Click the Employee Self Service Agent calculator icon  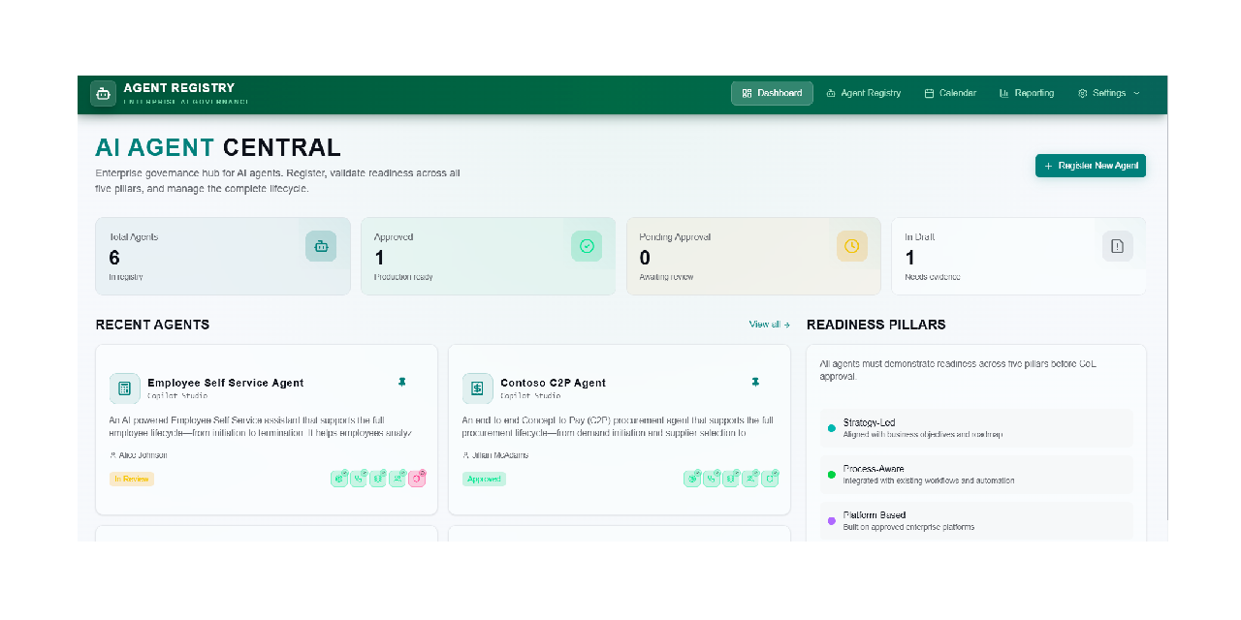(x=125, y=388)
